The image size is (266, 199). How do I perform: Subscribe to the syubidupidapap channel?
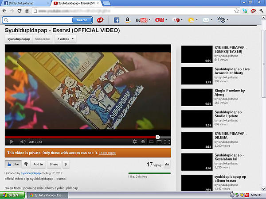(x=43, y=39)
